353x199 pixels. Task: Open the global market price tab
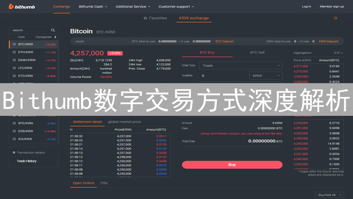point(125,121)
